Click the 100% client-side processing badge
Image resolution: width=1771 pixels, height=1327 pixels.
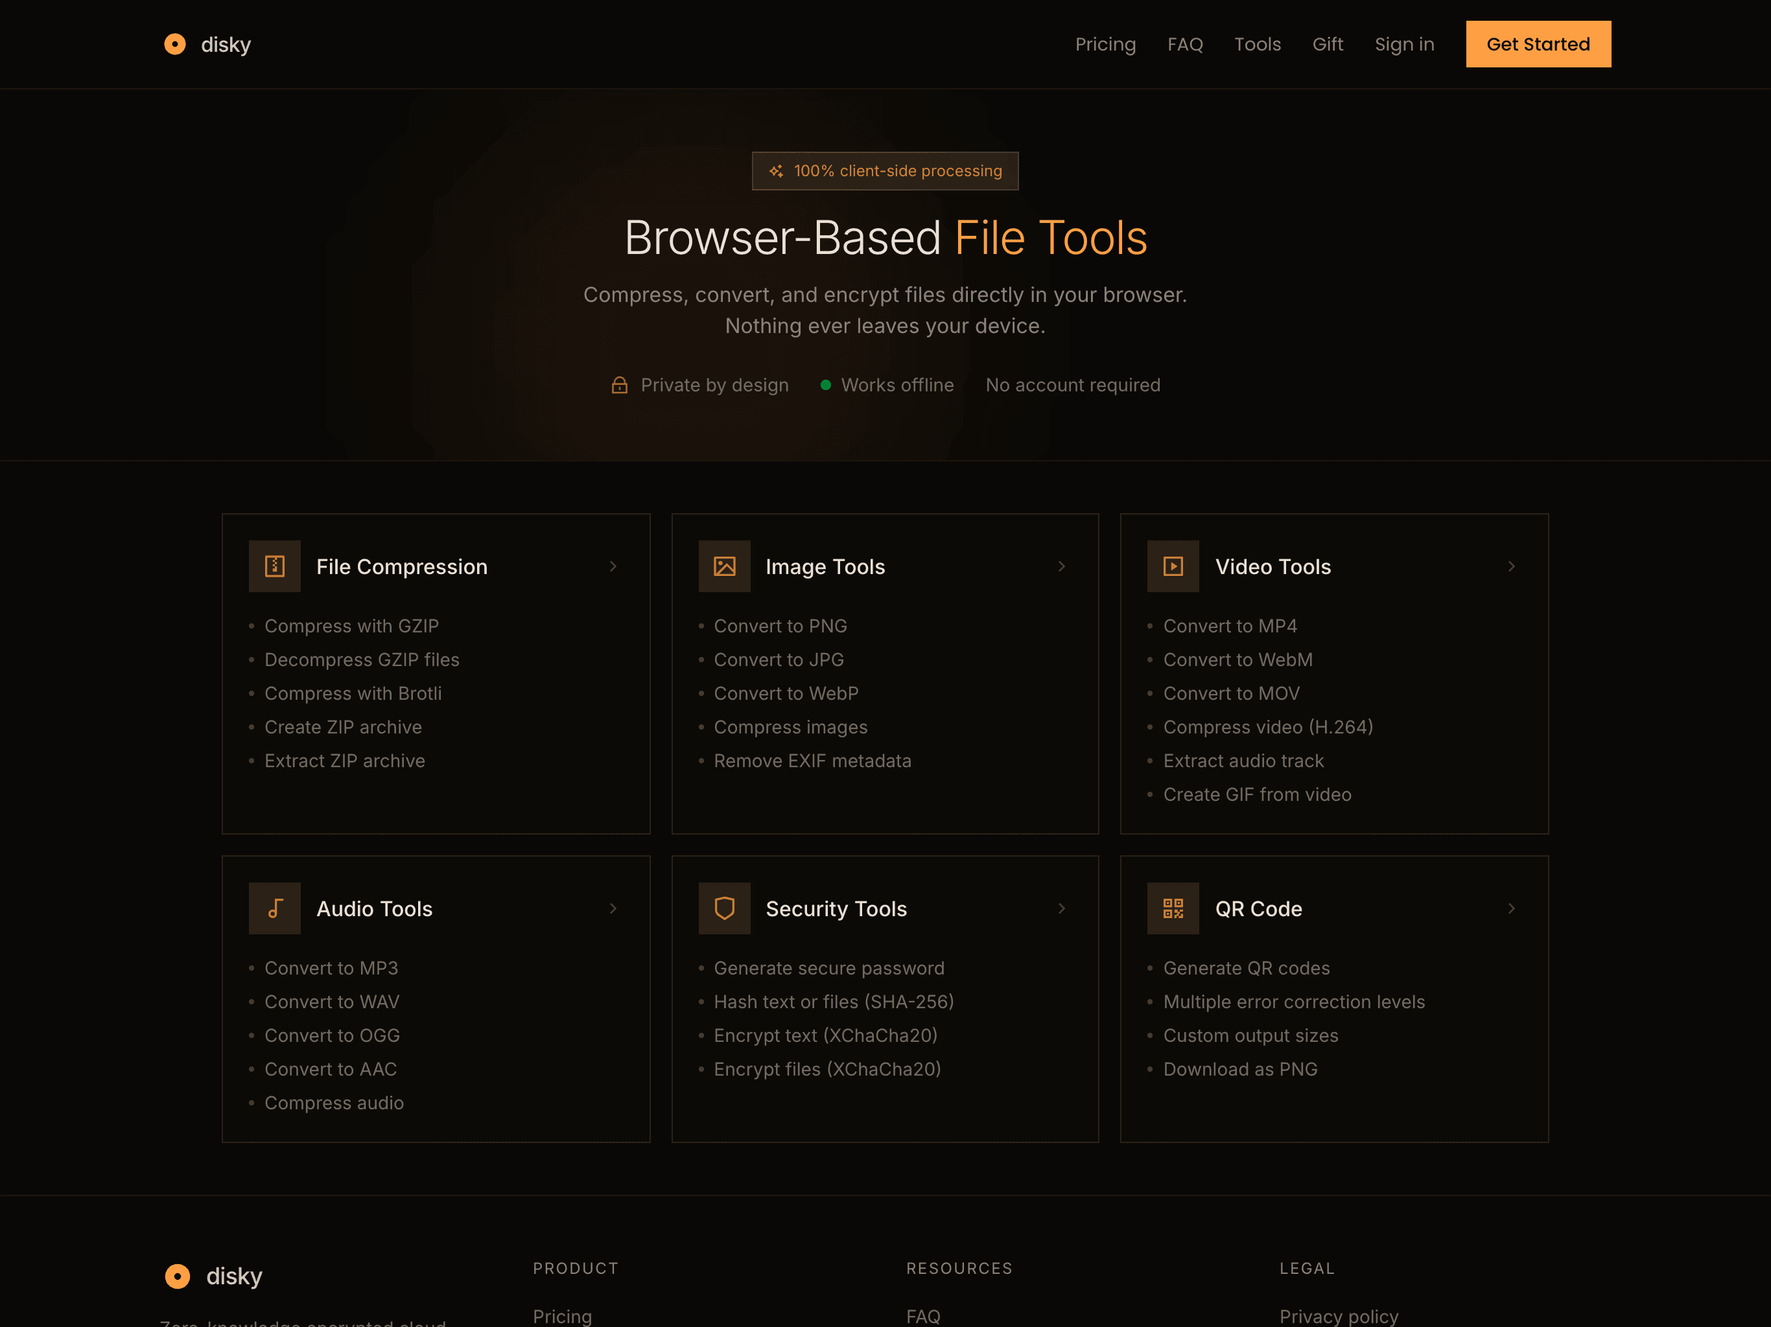pos(885,170)
